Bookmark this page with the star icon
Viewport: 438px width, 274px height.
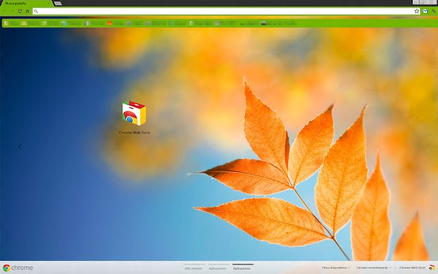(417, 11)
